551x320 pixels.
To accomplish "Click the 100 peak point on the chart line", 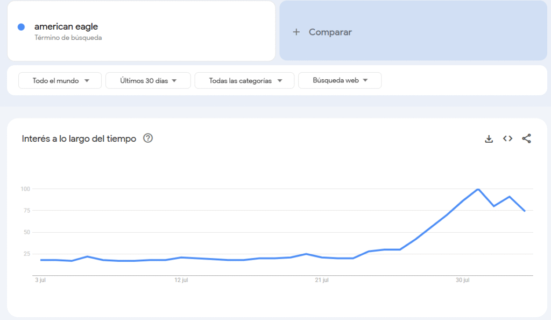I will (478, 189).
